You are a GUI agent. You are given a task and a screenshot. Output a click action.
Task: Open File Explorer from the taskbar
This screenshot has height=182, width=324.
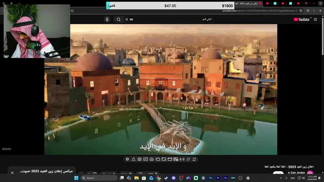(136, 178)
